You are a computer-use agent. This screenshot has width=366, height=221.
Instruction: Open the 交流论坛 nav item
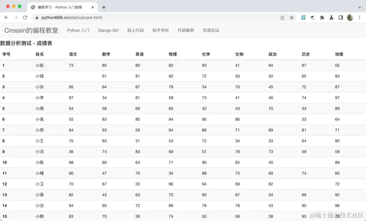click(x=211, y=30)
